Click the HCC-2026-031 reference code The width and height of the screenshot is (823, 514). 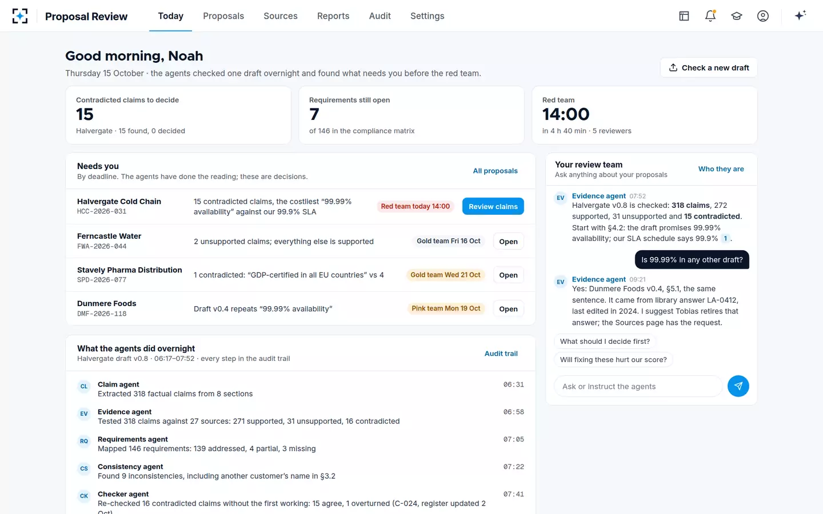pyautogui.click(x=102, y=212)
